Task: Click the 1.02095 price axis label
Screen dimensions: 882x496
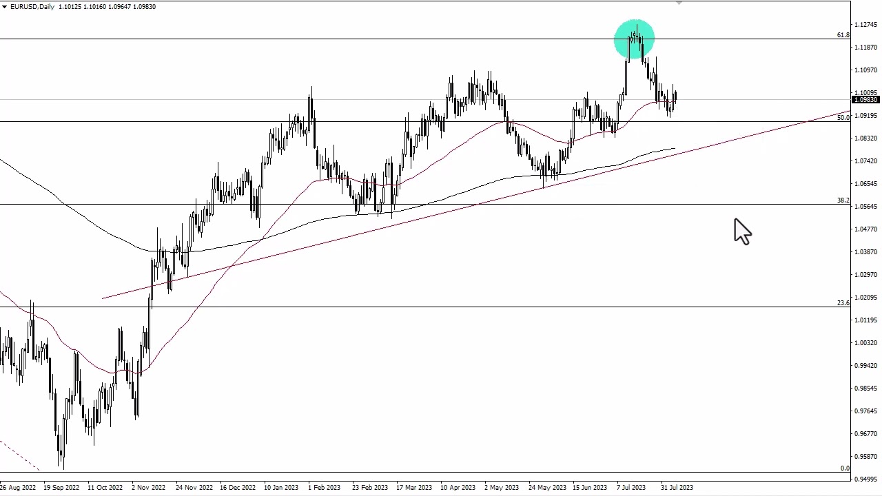Action: (x=866, y=298)
